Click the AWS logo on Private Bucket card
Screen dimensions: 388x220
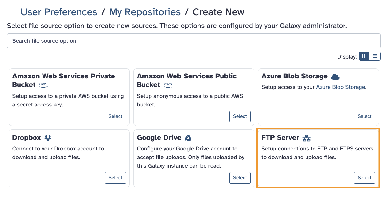pos(43,85)
